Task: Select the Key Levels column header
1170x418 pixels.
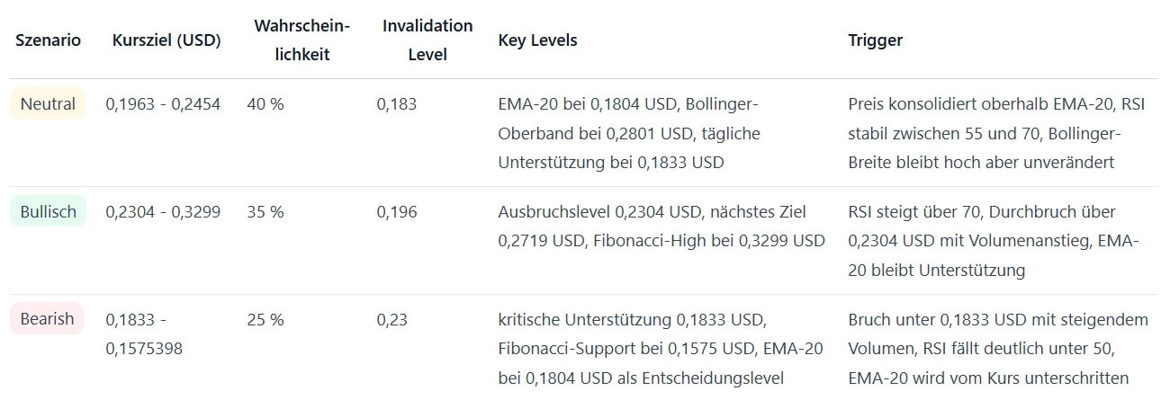Action: (537, 40)
